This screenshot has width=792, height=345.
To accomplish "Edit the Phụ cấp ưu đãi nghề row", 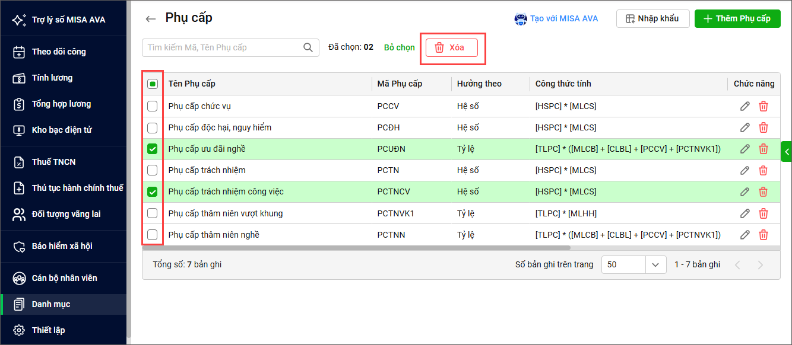I will (x=745, y=149).
